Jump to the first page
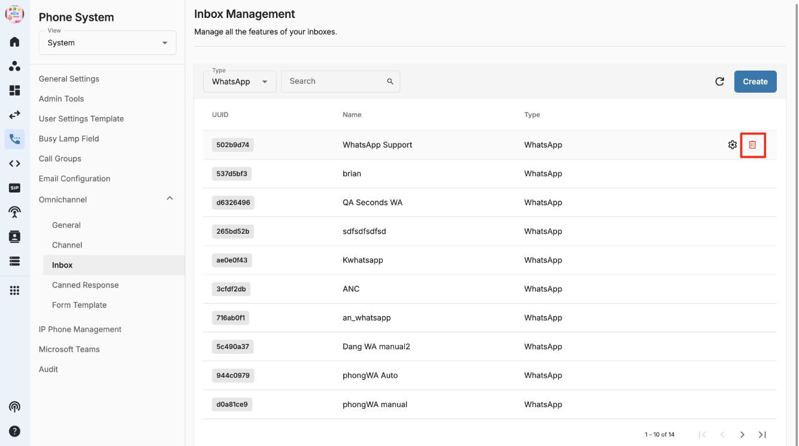The image size is (799, 446). 703,435
